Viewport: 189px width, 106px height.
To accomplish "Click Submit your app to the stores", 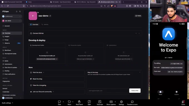I will point(124,59).
